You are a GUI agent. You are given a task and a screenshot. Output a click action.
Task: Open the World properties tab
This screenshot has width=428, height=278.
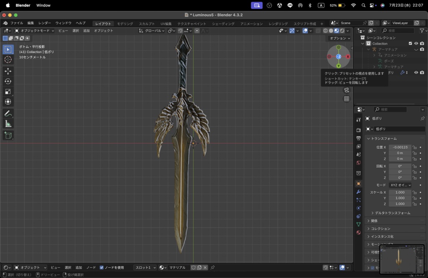[x=358, y=162]
